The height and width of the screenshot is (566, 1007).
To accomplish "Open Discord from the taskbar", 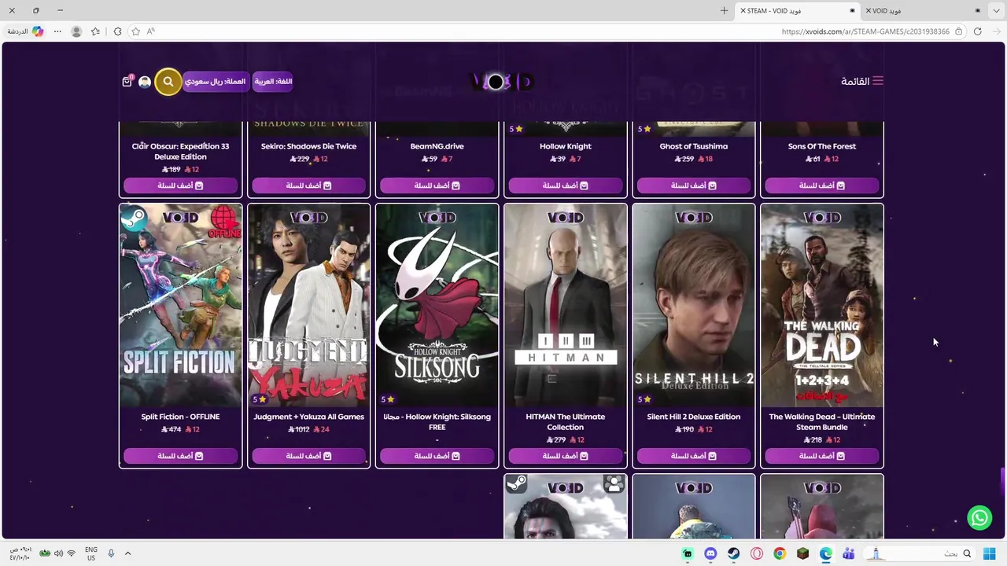I will [x=710, y=553].
